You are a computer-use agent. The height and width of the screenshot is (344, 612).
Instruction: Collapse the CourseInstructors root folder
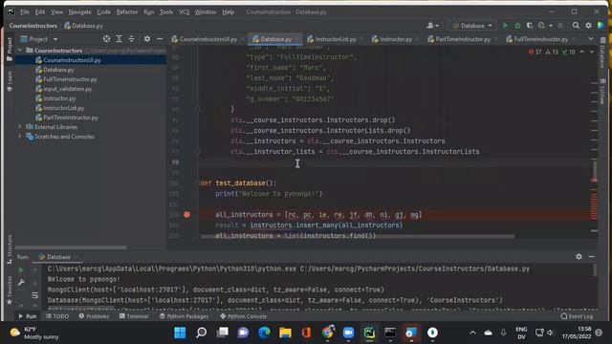tap(20, 51)
